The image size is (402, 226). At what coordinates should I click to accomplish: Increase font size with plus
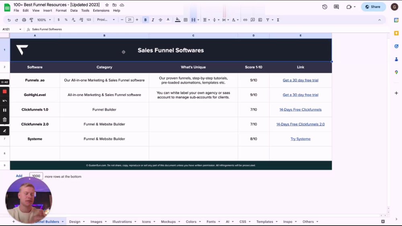coord(137,20)
